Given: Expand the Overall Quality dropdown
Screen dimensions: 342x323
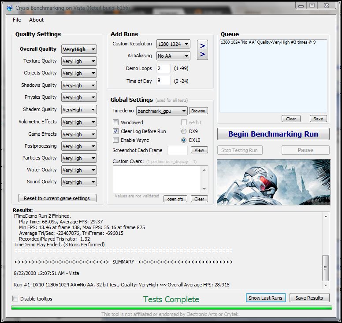Looking at the screenshot, I should (79, 49).
